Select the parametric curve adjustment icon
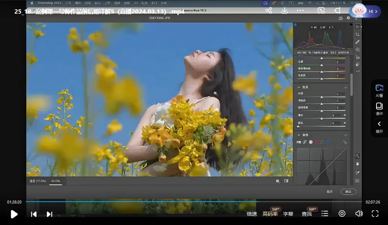 tap(305, 142)
